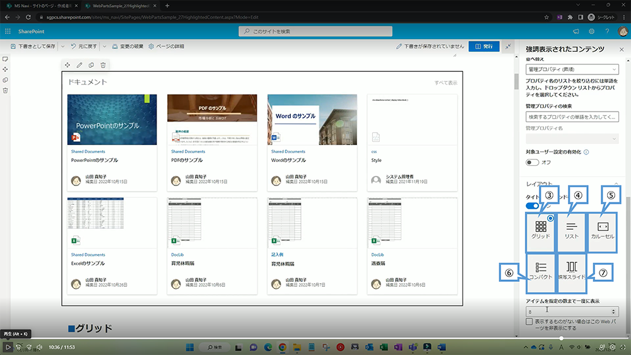This screenshot has height=355, width=631.
Task: Open the browser extensions puzzle icon
Action: point(570,17)
